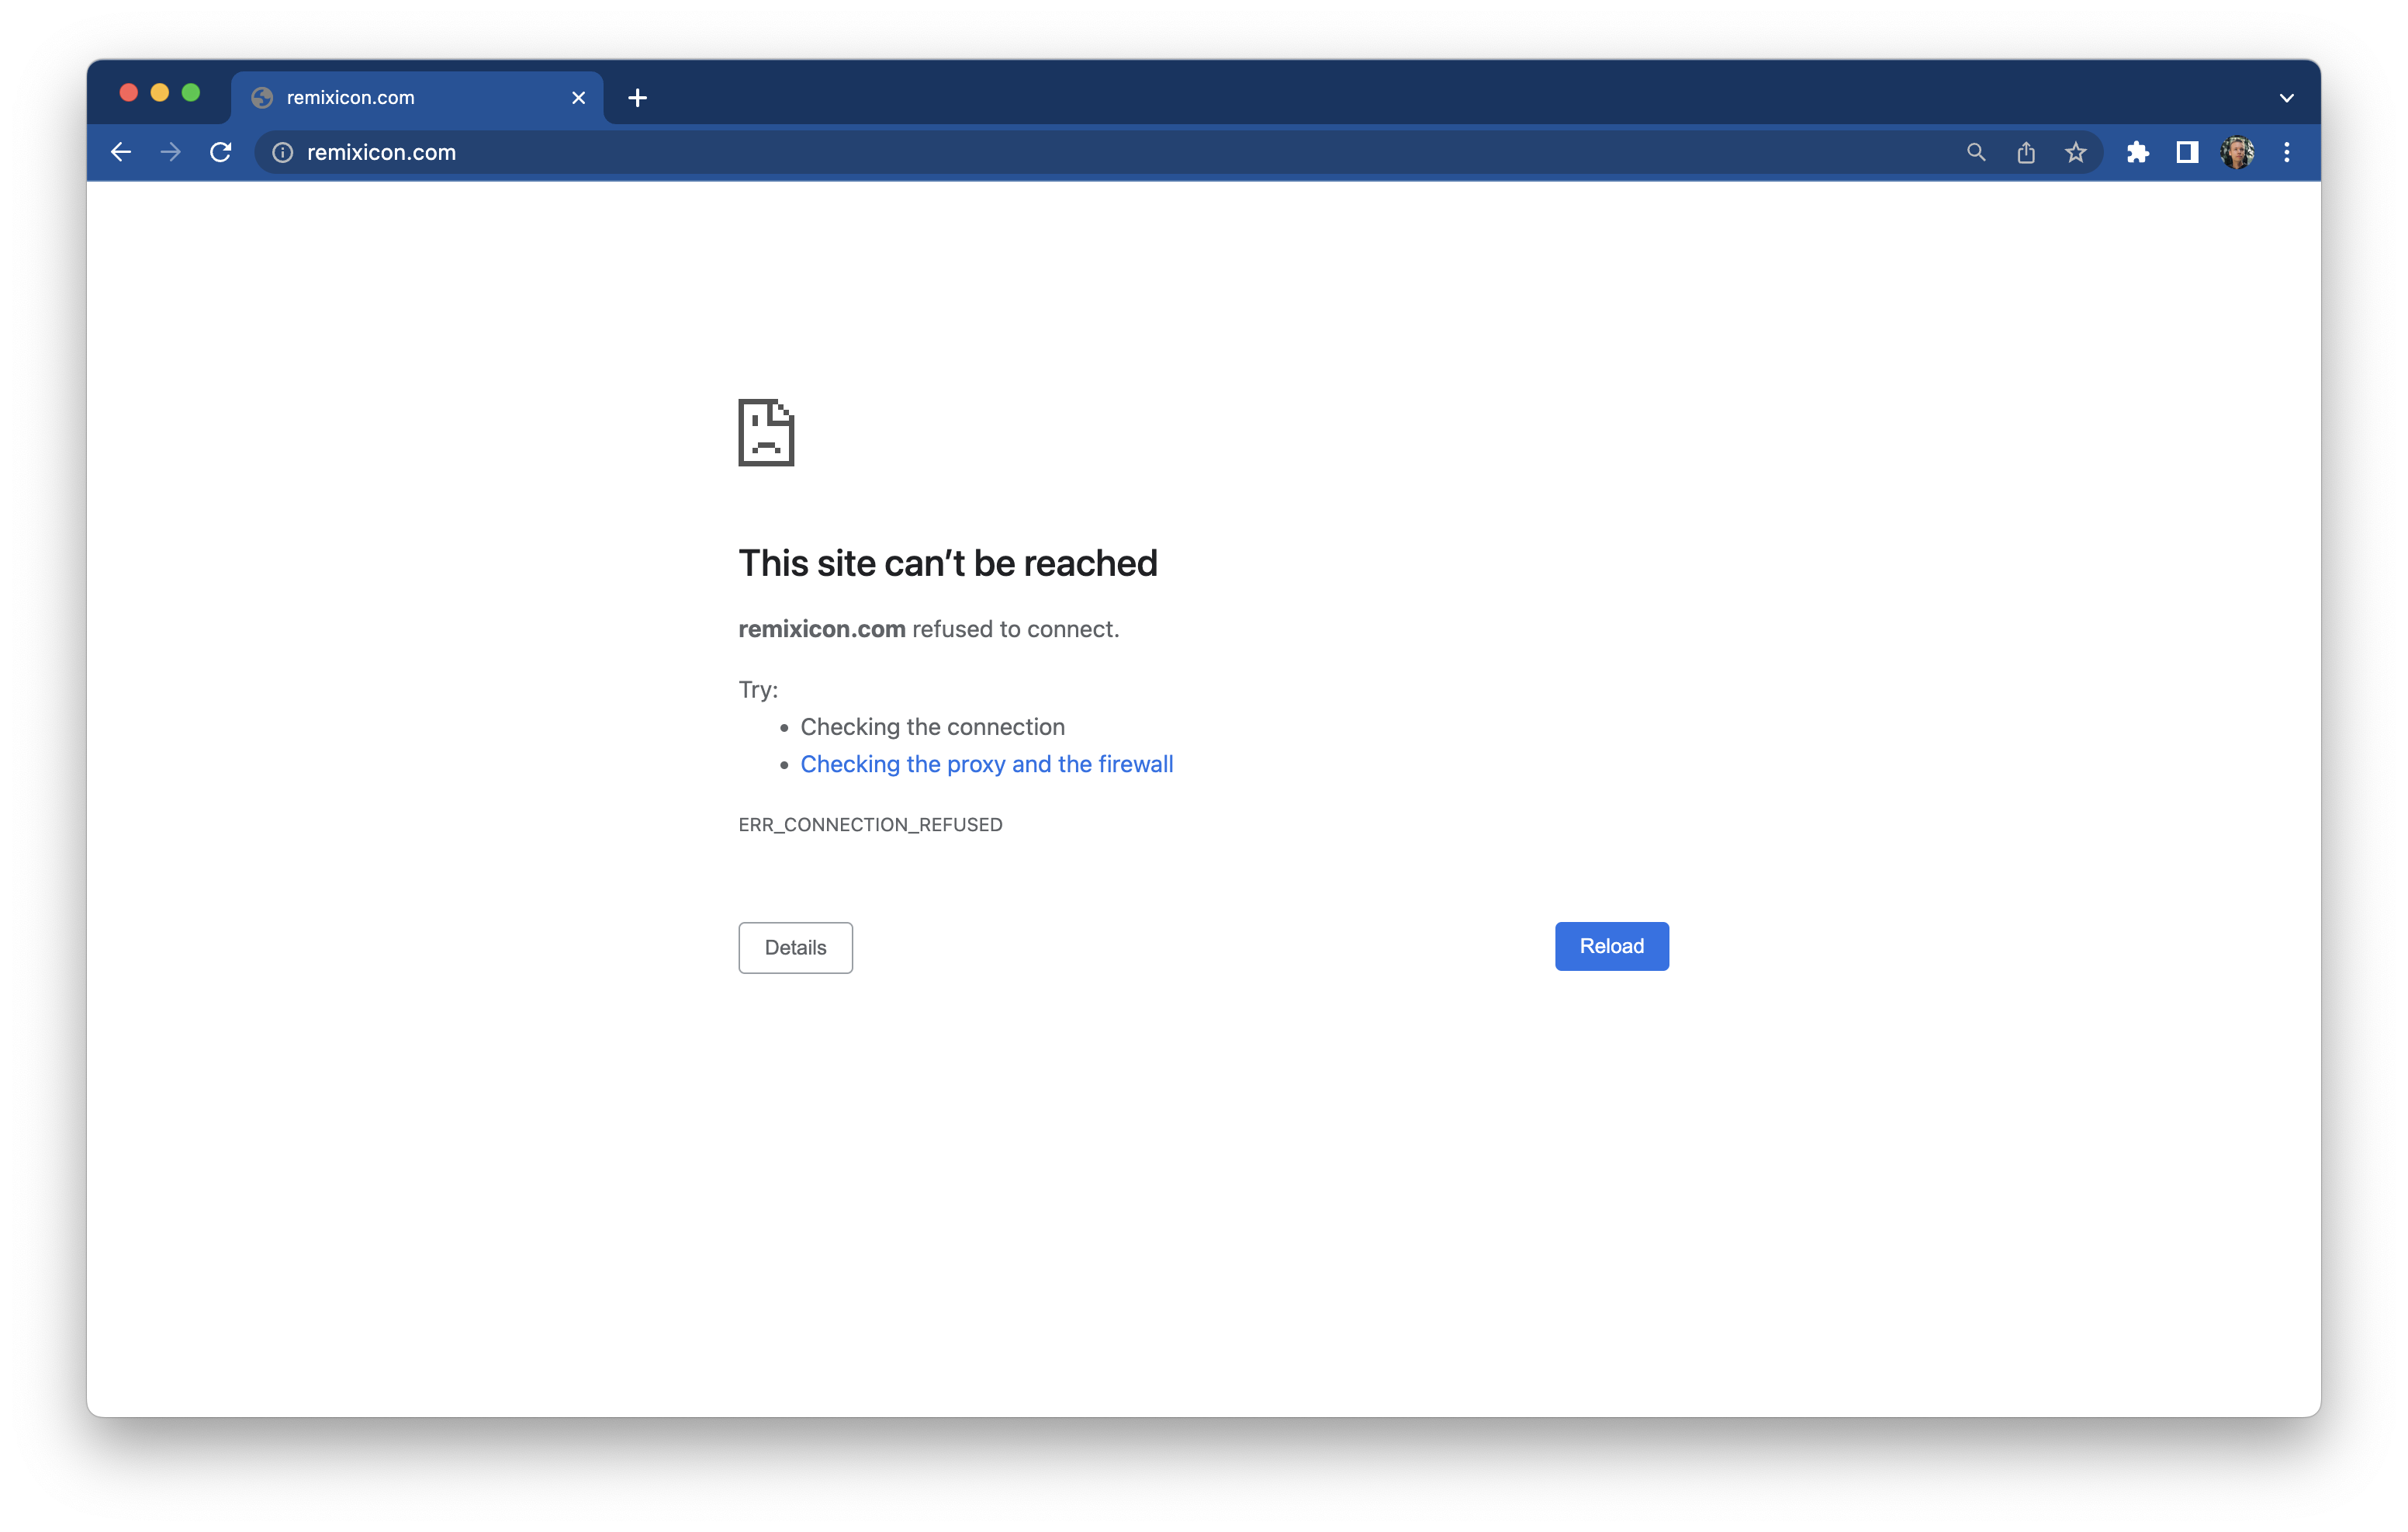
Task: Close the remixicon.com tab
Action: pyautogui.click(x=578, y=97)
